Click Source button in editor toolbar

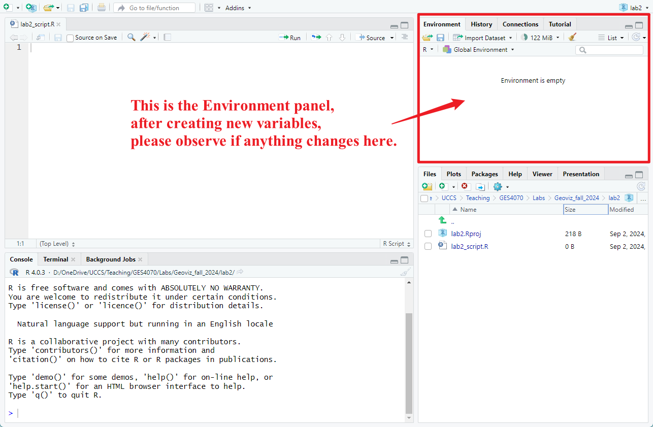click(x=372, y=38)
